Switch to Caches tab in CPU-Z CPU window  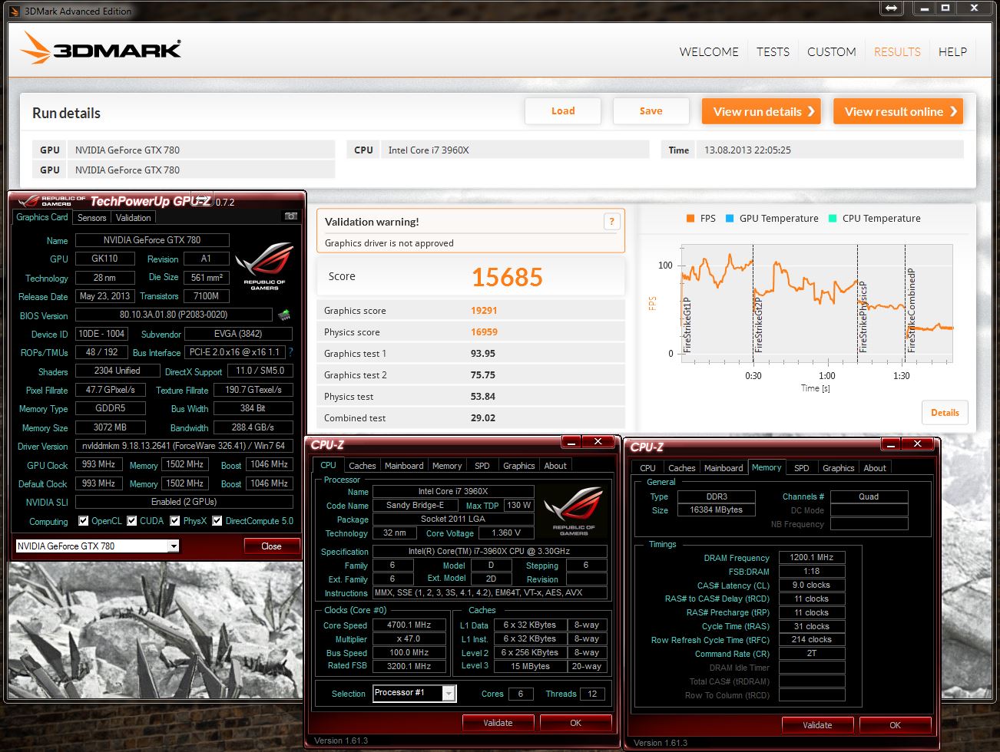363,466
